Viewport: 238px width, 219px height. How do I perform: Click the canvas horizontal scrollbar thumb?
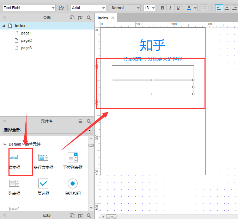(x=111, y=217)
